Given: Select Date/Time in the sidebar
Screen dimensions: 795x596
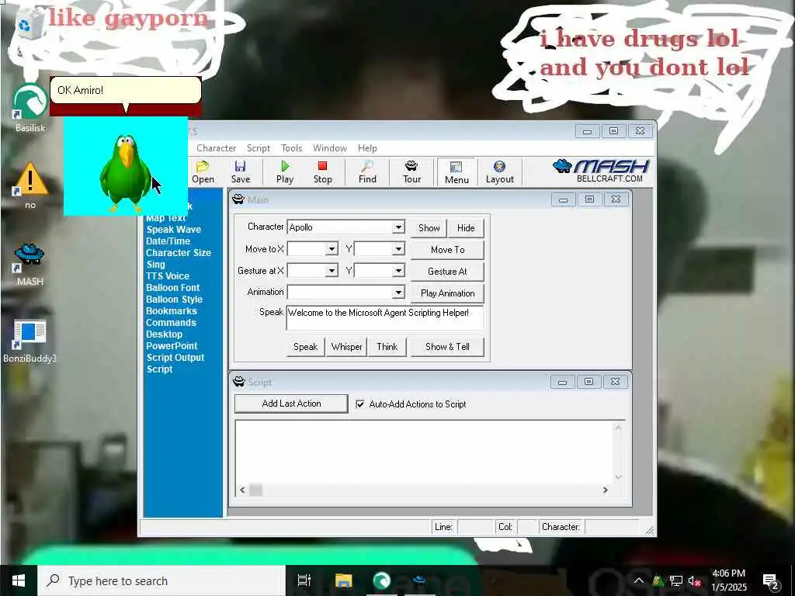Looking at the screenshot, I should coord(168,241).
